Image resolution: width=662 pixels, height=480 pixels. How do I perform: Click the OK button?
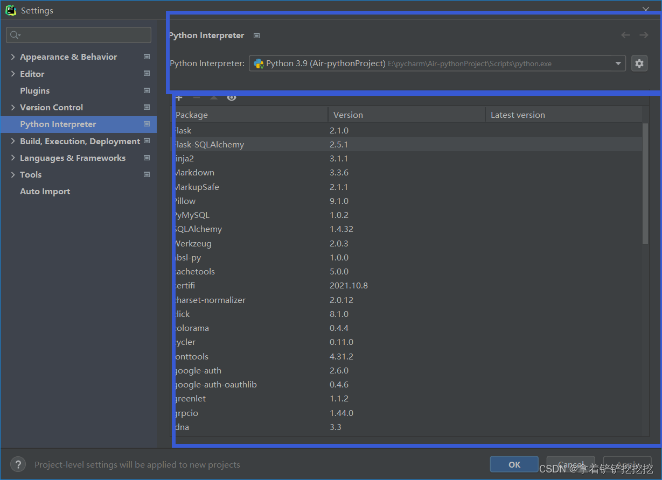[x=514, y=464]
